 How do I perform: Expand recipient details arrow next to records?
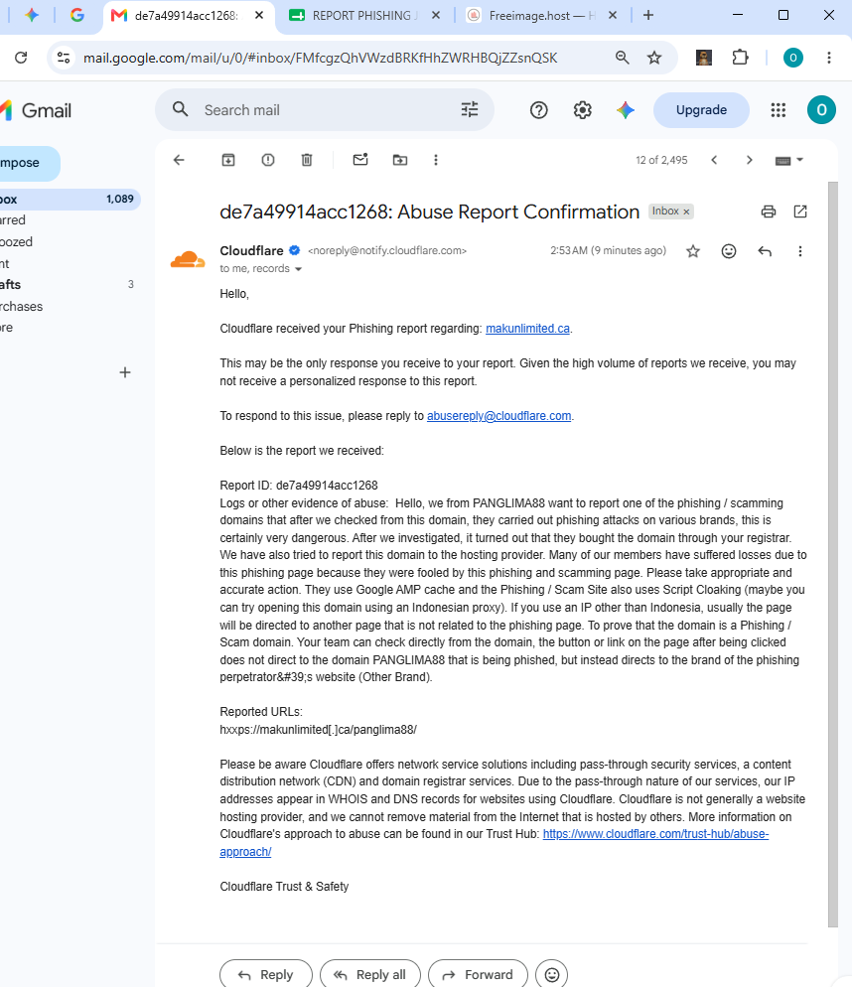pyautogui.click(x=299, y=269)
